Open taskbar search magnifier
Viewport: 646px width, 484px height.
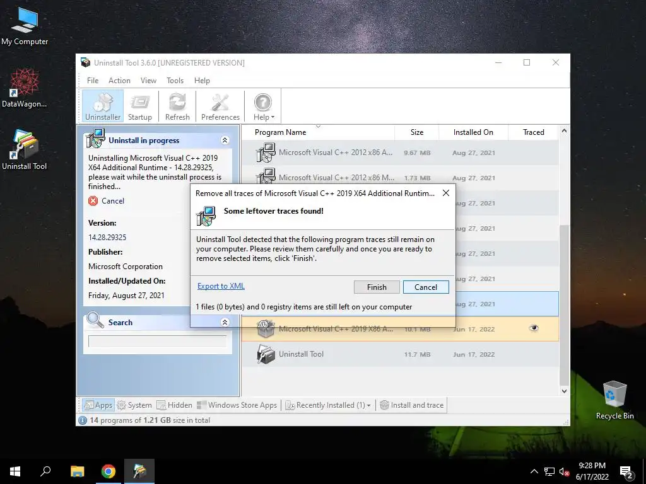point(45,471)
